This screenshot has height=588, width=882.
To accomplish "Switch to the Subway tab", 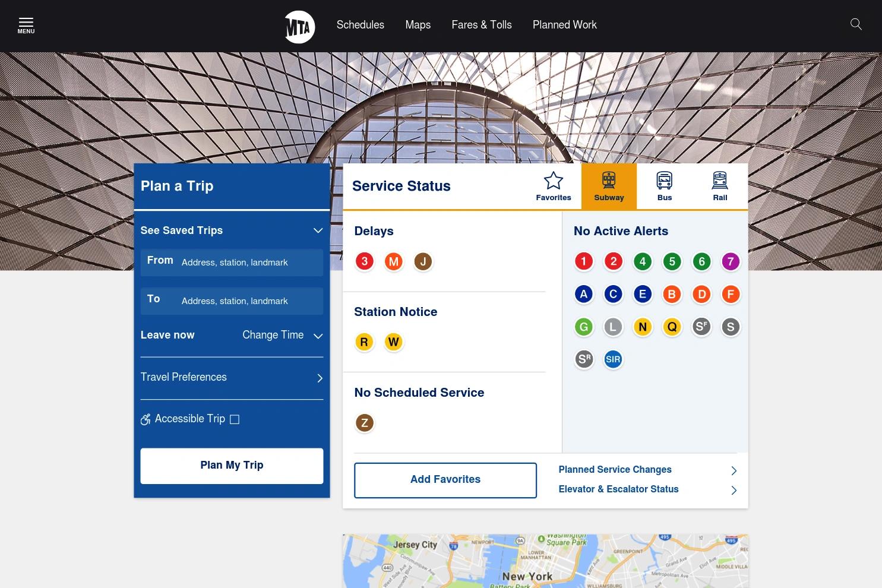I will (x=609, y=186).
